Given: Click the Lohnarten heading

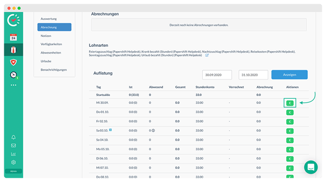Looking at the screenshot, I should tap(99, 45).
